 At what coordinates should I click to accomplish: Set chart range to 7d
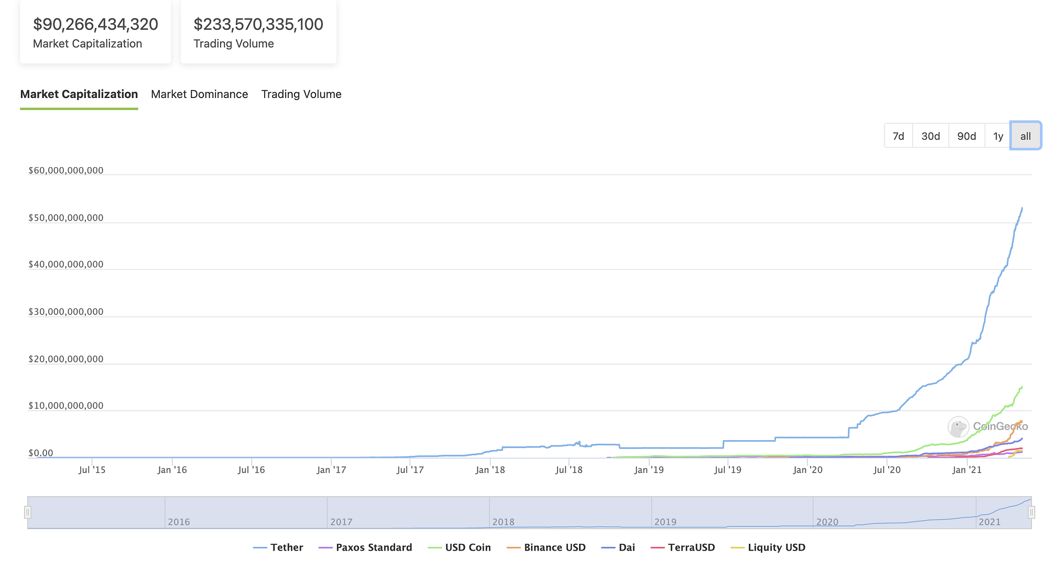898,136
